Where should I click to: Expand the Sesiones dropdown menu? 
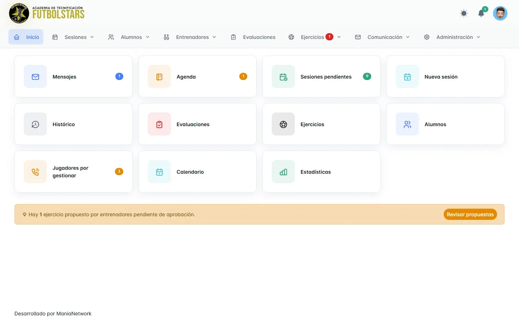tap(73, 37)
